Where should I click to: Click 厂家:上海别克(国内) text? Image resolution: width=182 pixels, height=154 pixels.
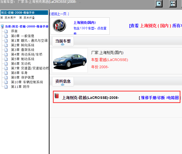click(x=107, y=53)
